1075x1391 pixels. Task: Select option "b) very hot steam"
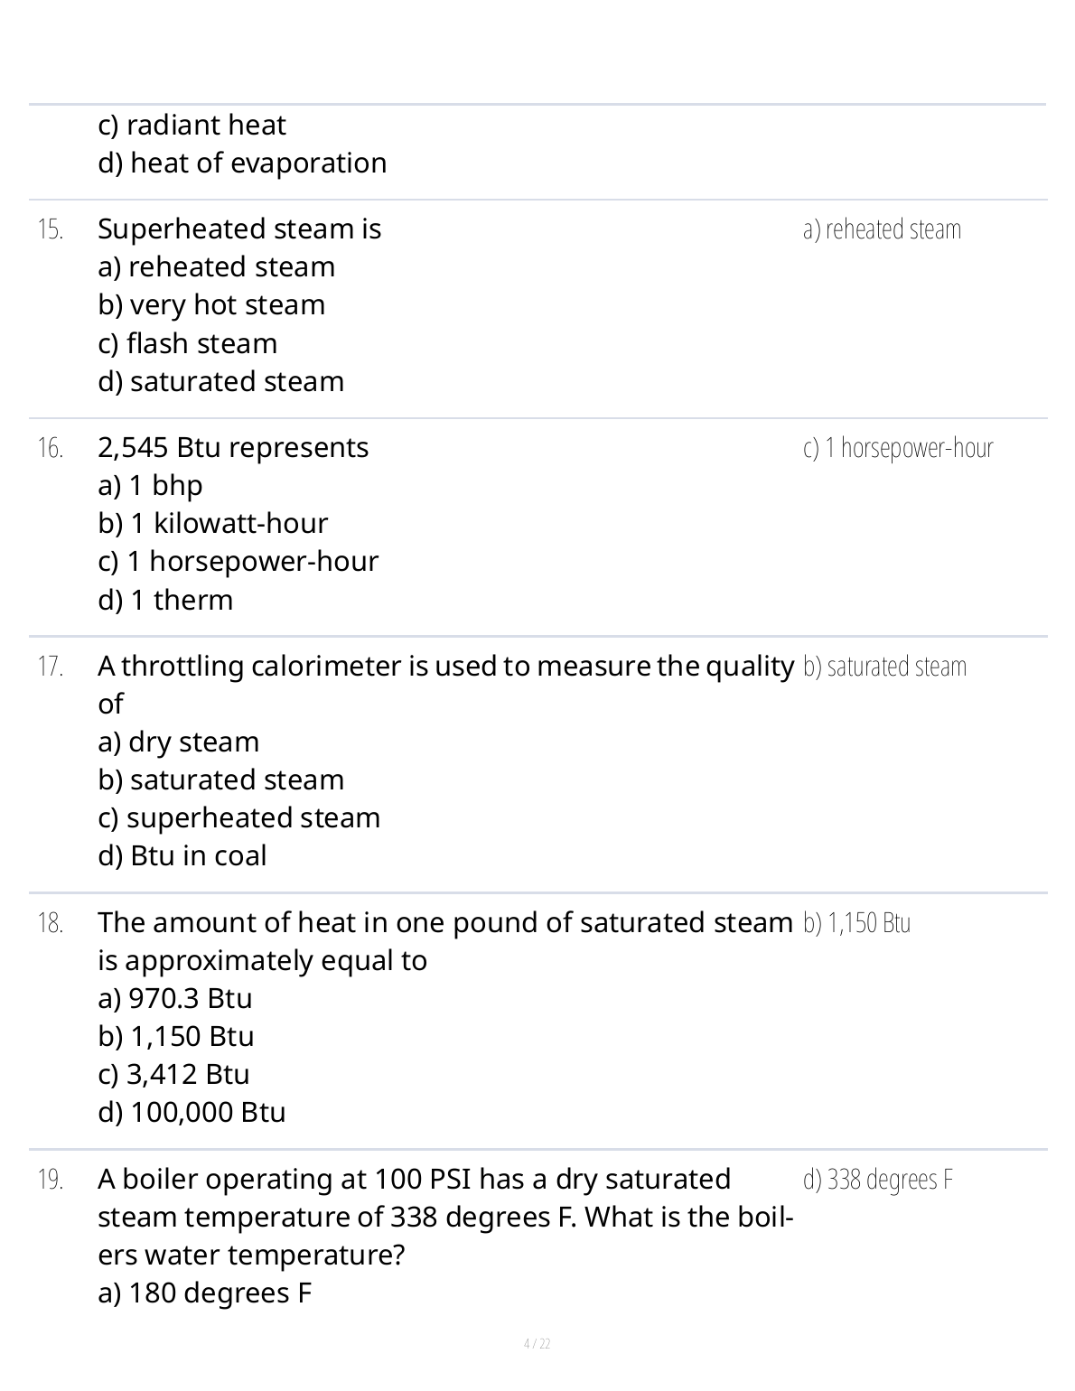tap(211, 304)
